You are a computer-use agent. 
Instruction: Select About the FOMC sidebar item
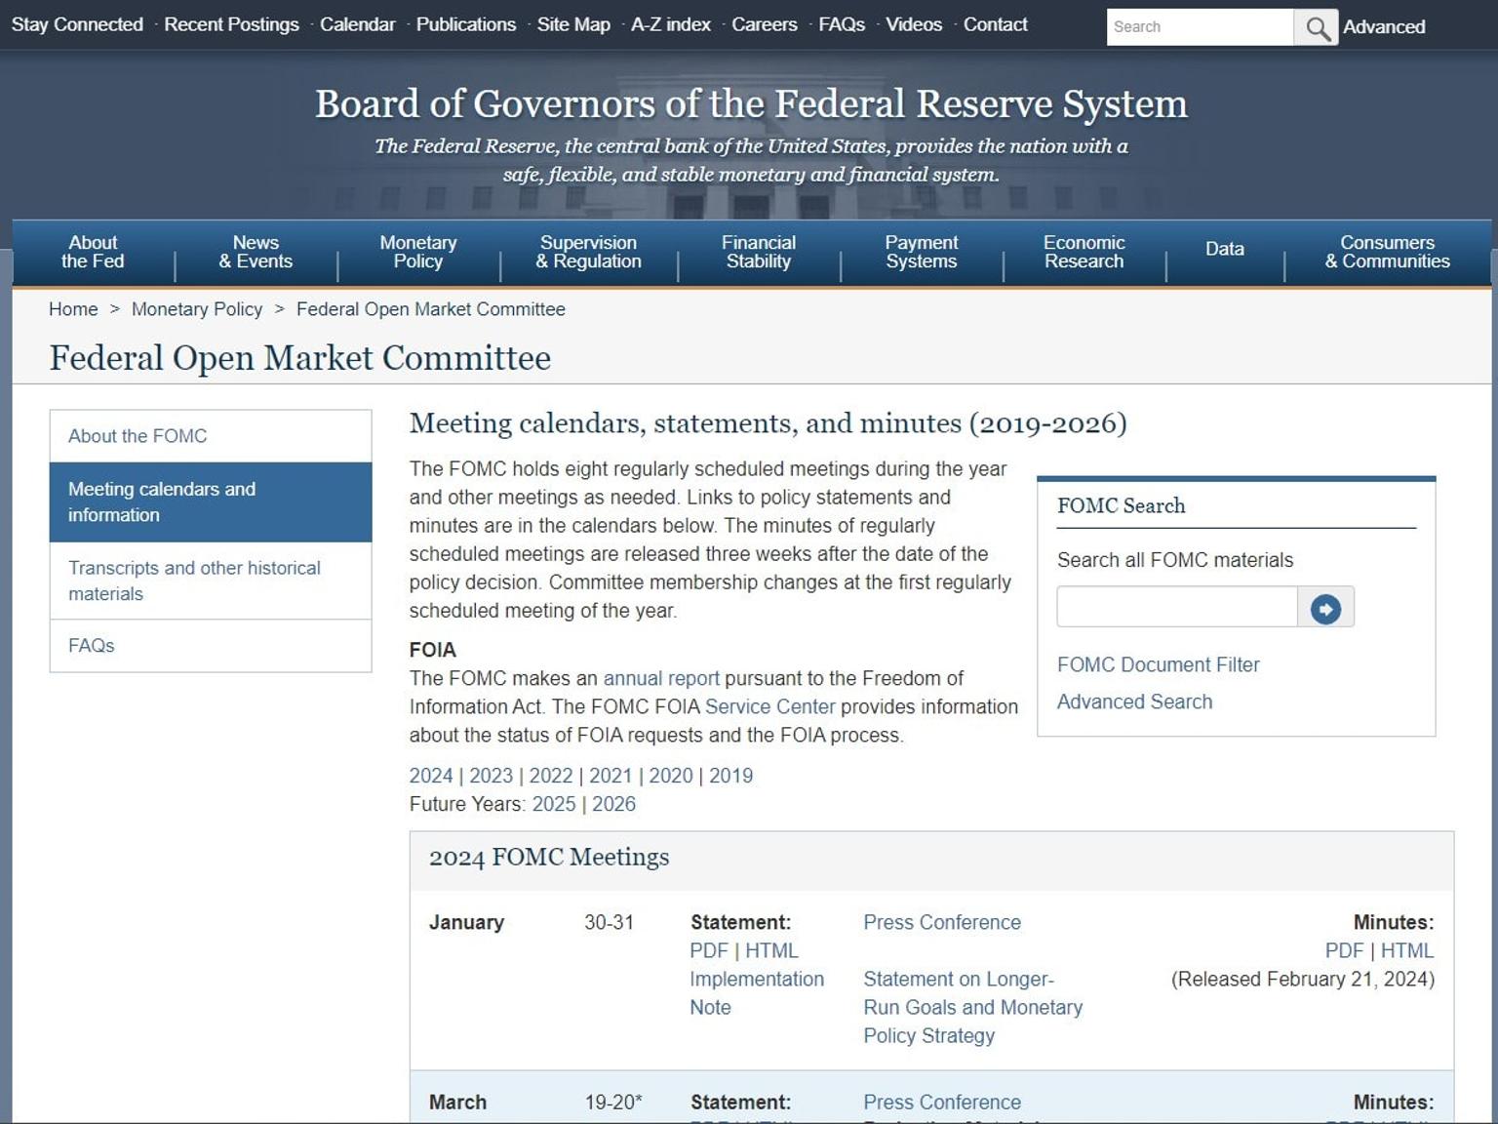click(x=211, y=436)
